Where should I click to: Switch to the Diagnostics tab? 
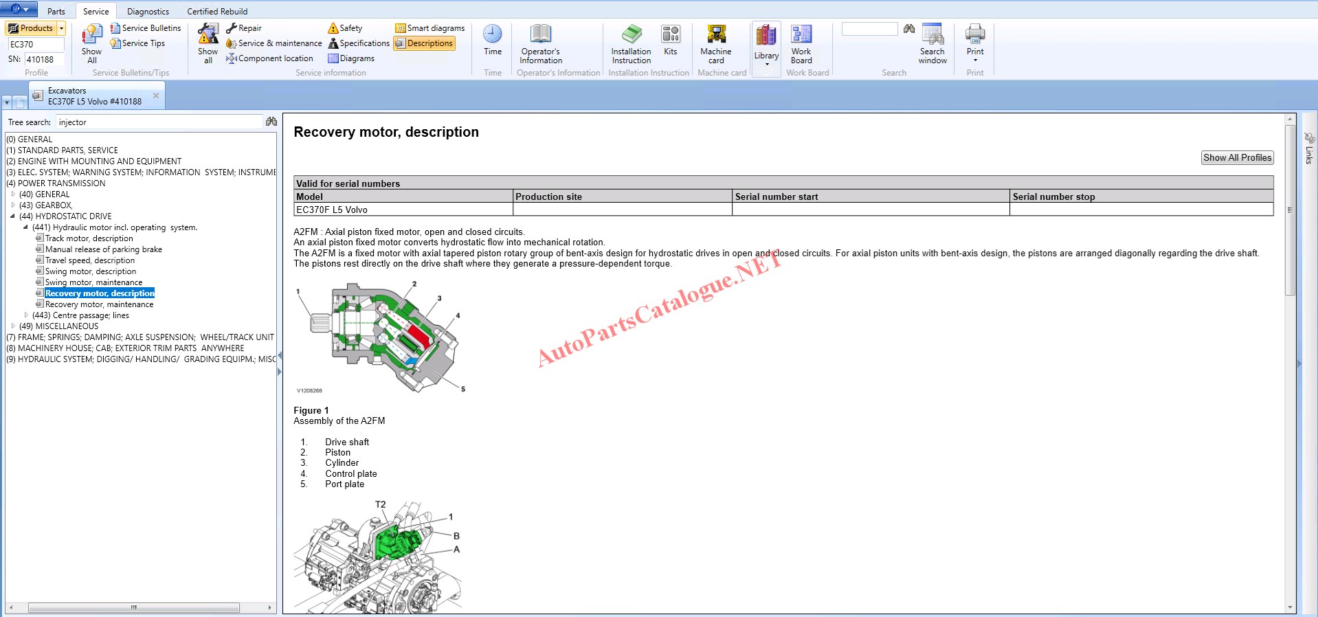148,11
